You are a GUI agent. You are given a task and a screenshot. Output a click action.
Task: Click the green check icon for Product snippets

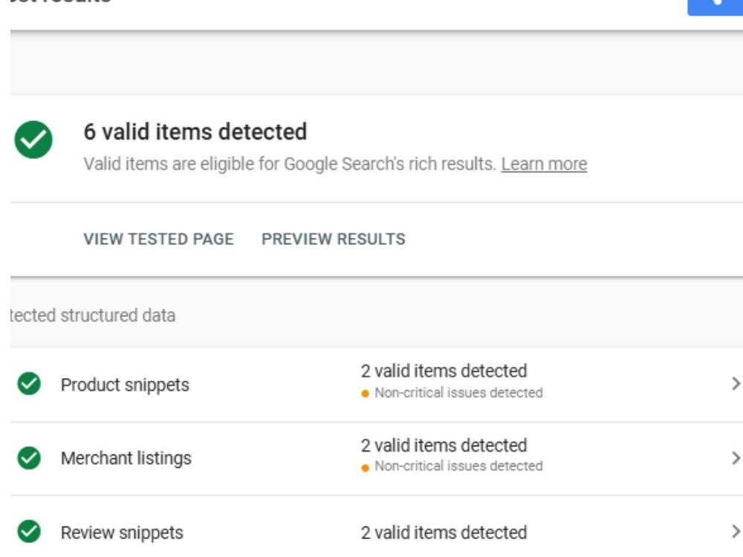pyautogui.click(x=29, y=384)
